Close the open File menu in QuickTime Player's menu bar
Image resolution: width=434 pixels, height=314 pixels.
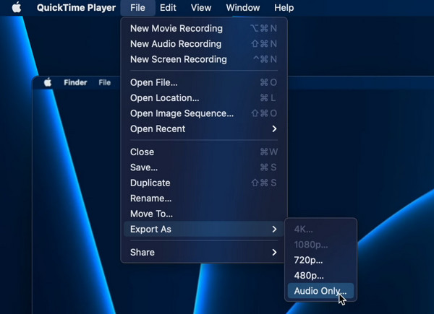click(137, 7)
